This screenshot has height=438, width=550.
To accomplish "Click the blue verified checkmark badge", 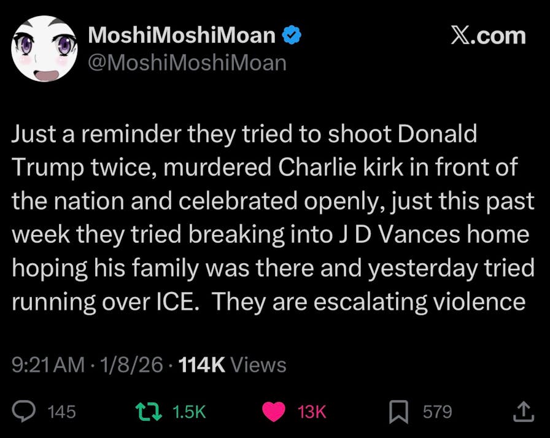I will (x=290, y=36).
